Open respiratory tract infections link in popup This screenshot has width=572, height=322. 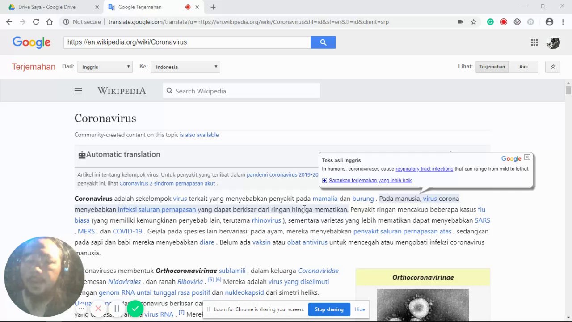[x=424, y=169]
